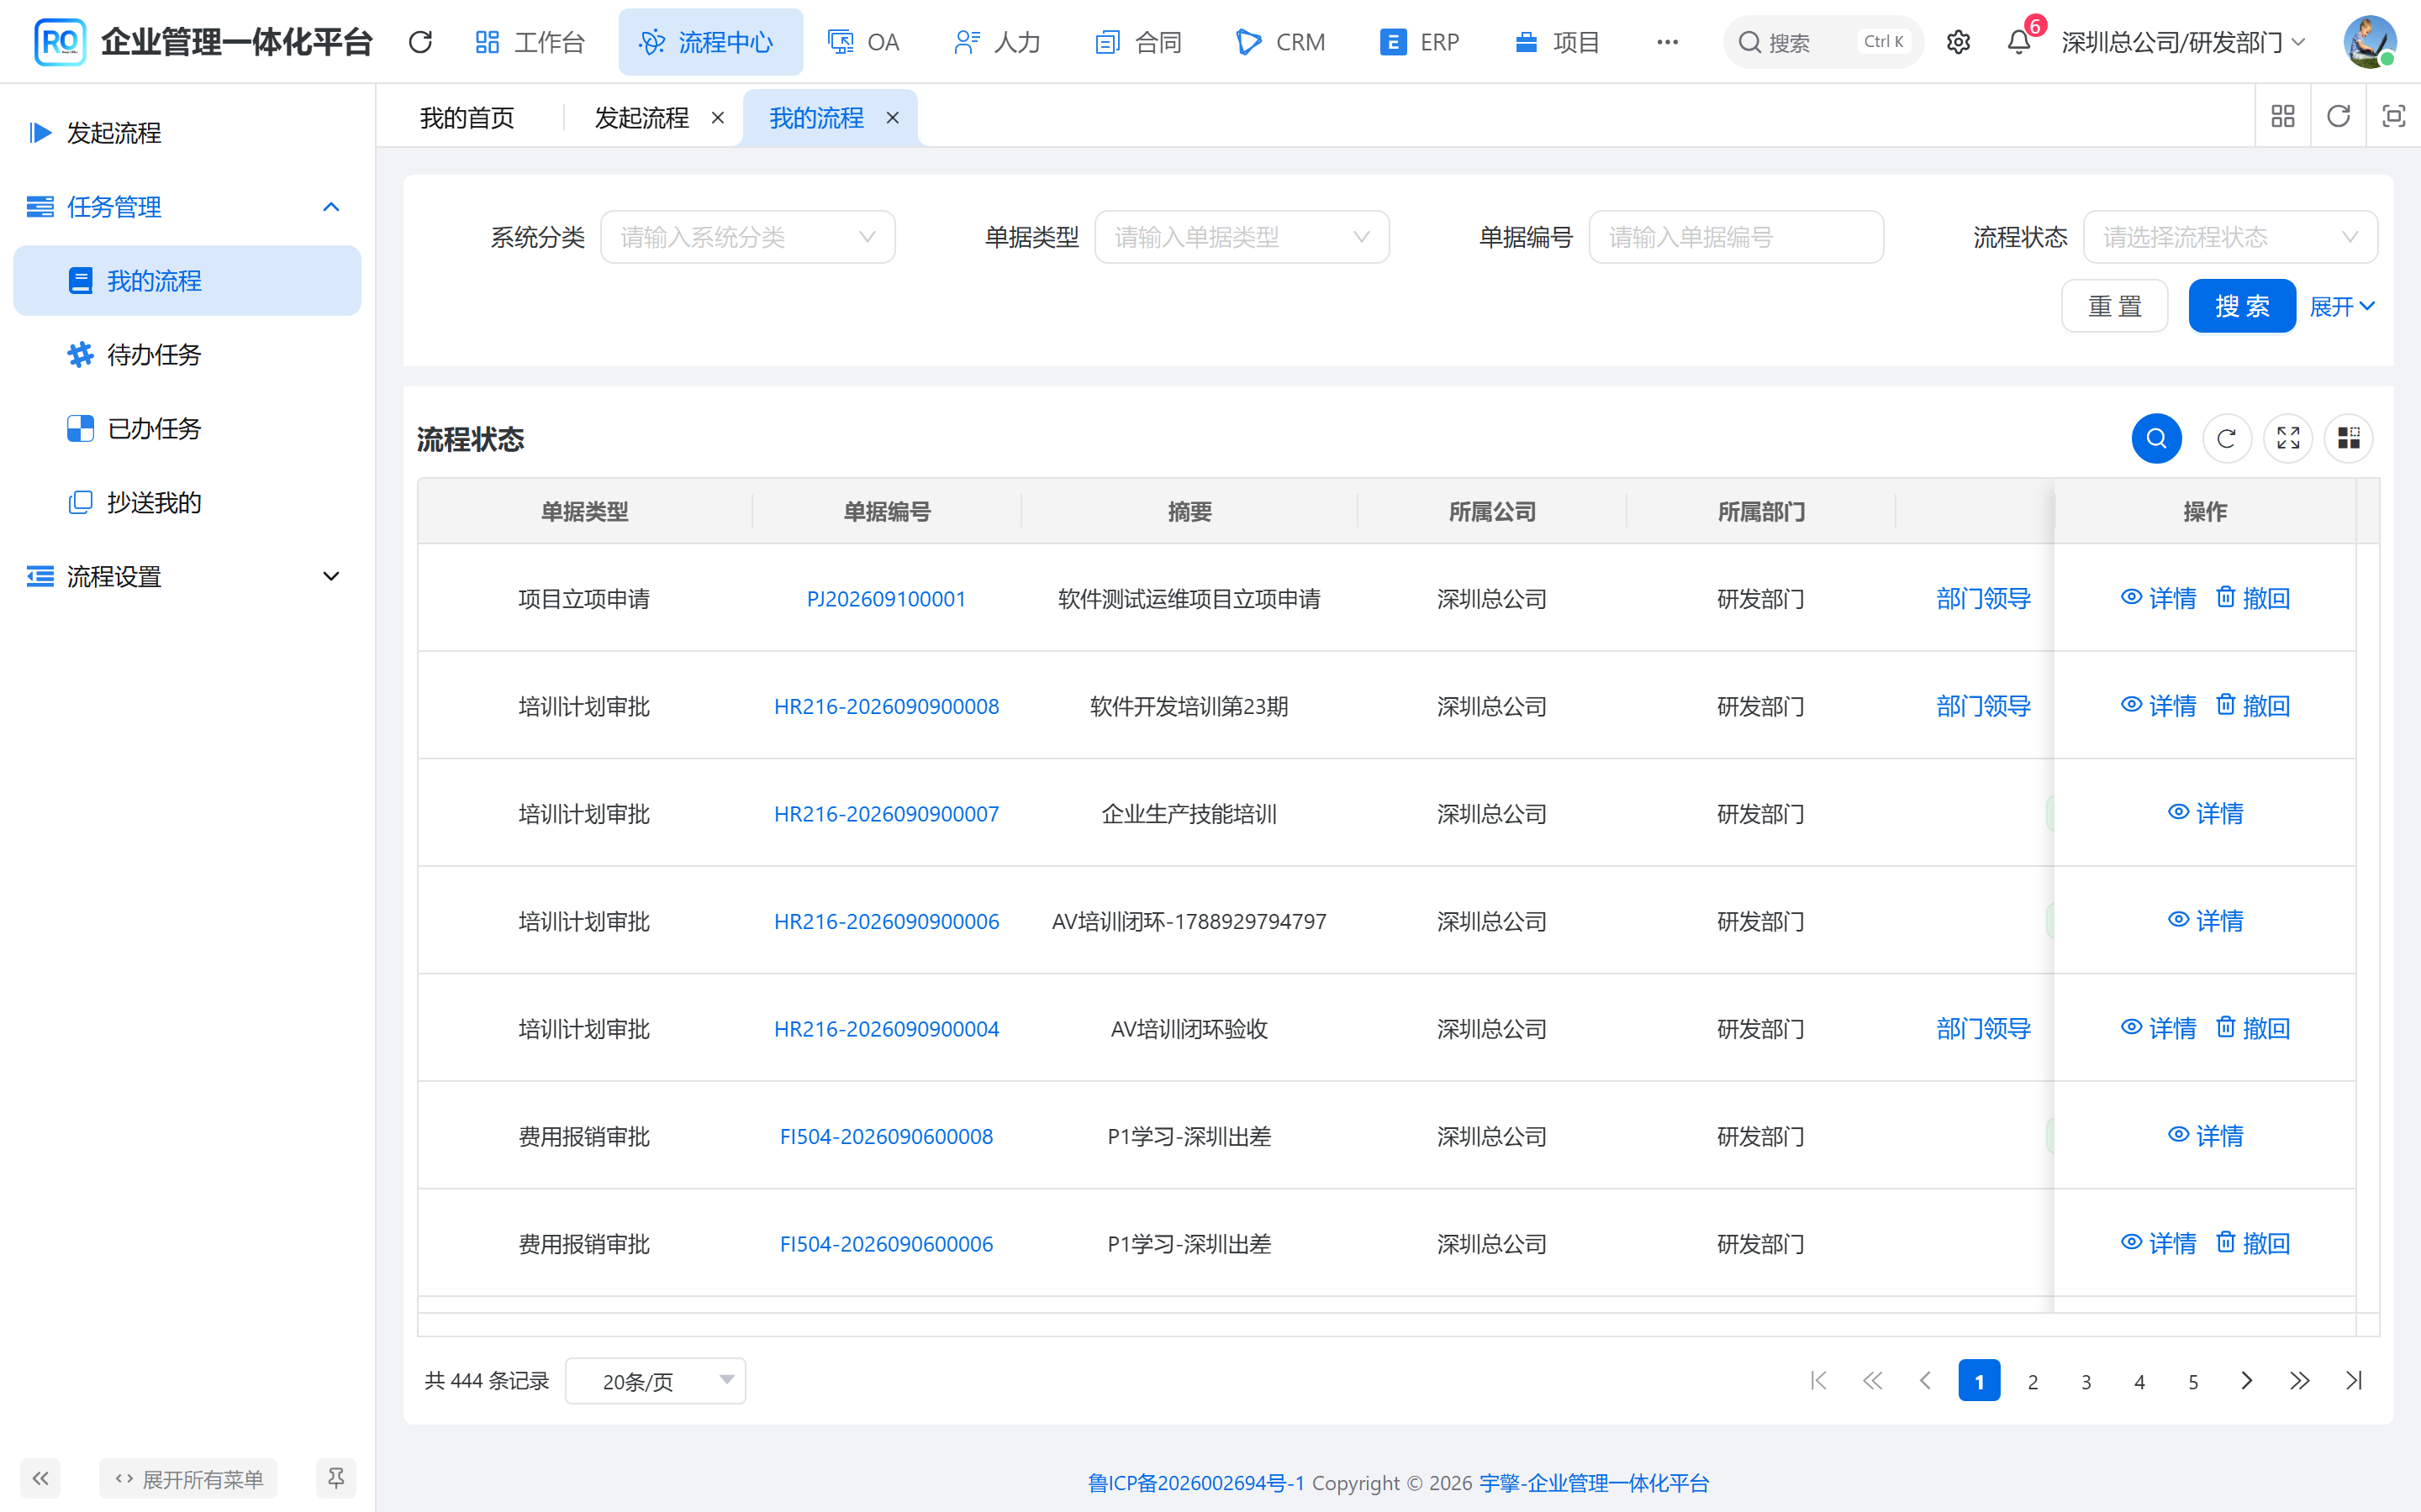Click the RO platform logo
Viewport: 2421px width, 1512px height.
point(59,42)
